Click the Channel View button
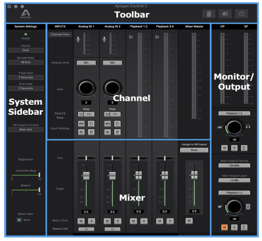 pos(60,35)
